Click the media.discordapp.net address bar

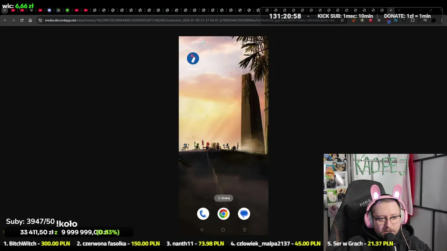(x=190, y=20)
